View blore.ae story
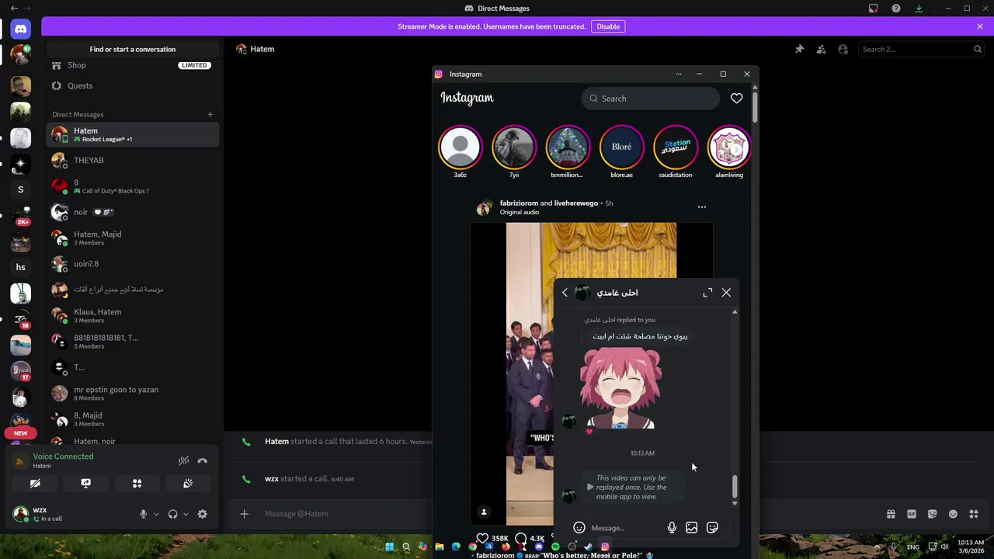 click(621, 147)
